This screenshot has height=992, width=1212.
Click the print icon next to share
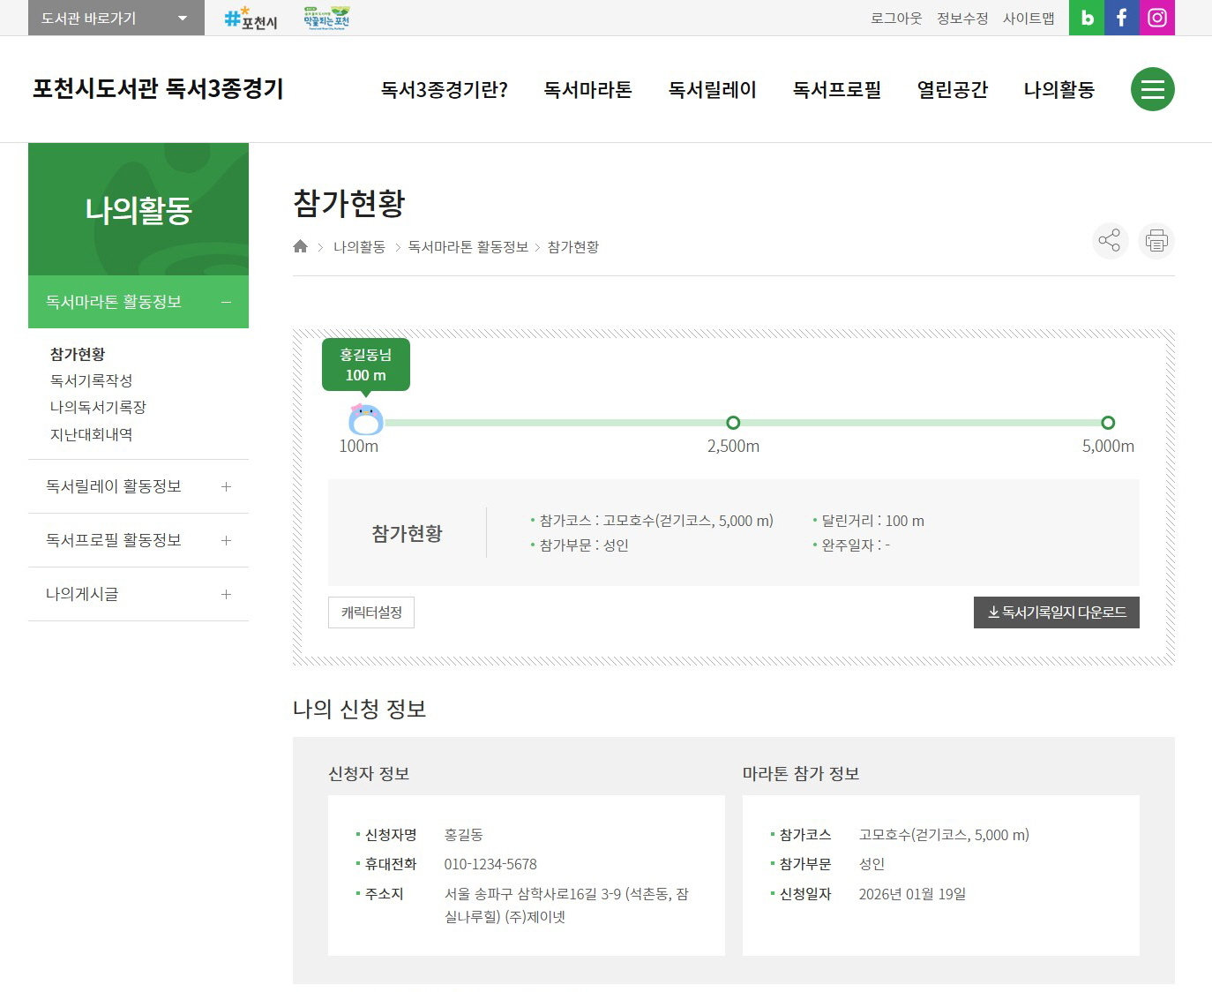tap(1156, 240)
